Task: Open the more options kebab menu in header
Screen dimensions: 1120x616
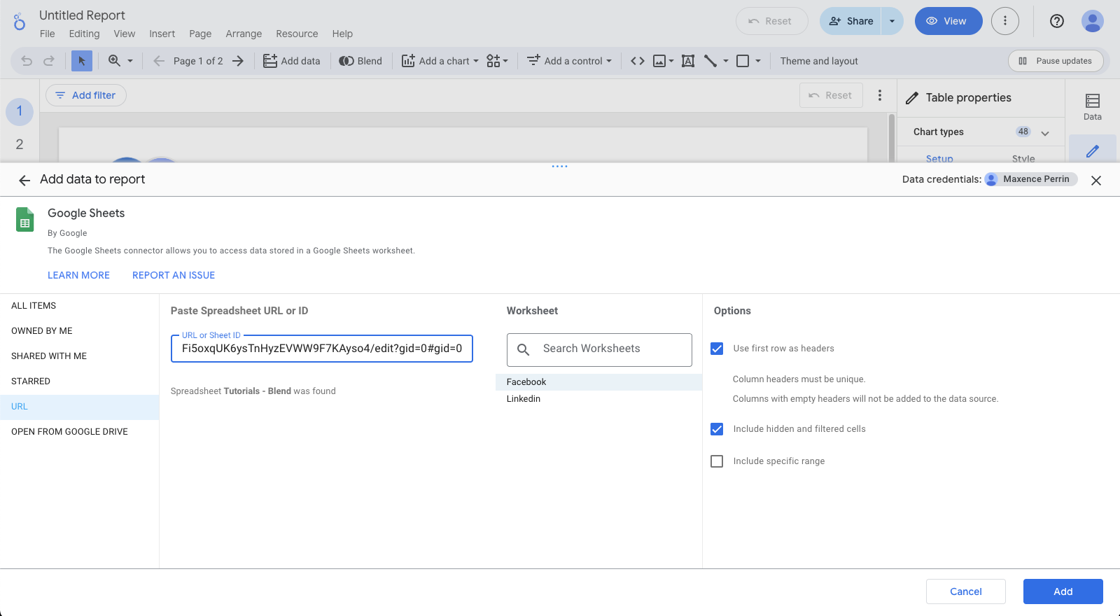Action: pyautogui.click(x=1005, y=21)
